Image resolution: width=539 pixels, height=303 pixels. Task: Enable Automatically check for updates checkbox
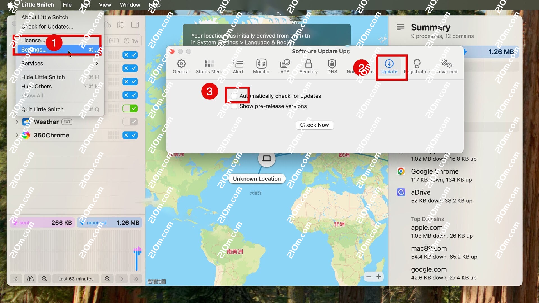coord(234,96)
